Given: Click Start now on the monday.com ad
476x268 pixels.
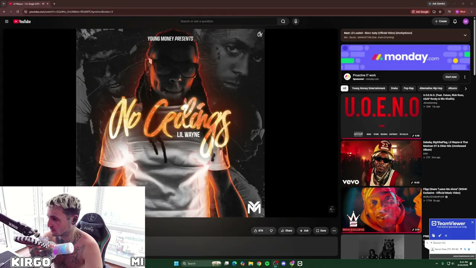Looking at the screenshot, I should (x=451, y=77).
